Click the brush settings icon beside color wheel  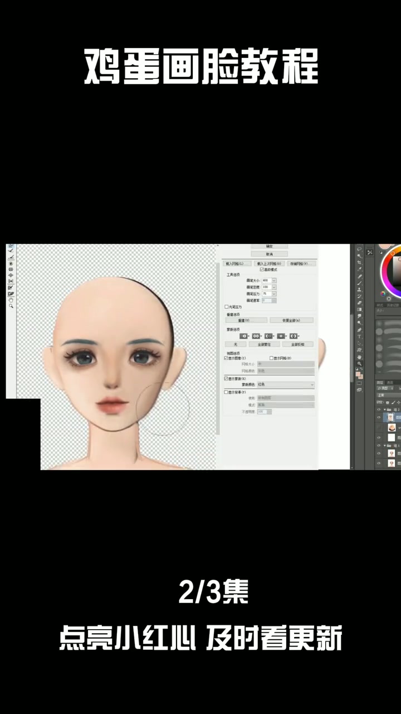tap(370, 252)
